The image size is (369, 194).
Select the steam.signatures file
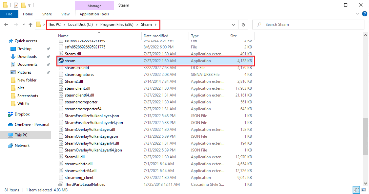pyautogui.click(x=80, y=74)
